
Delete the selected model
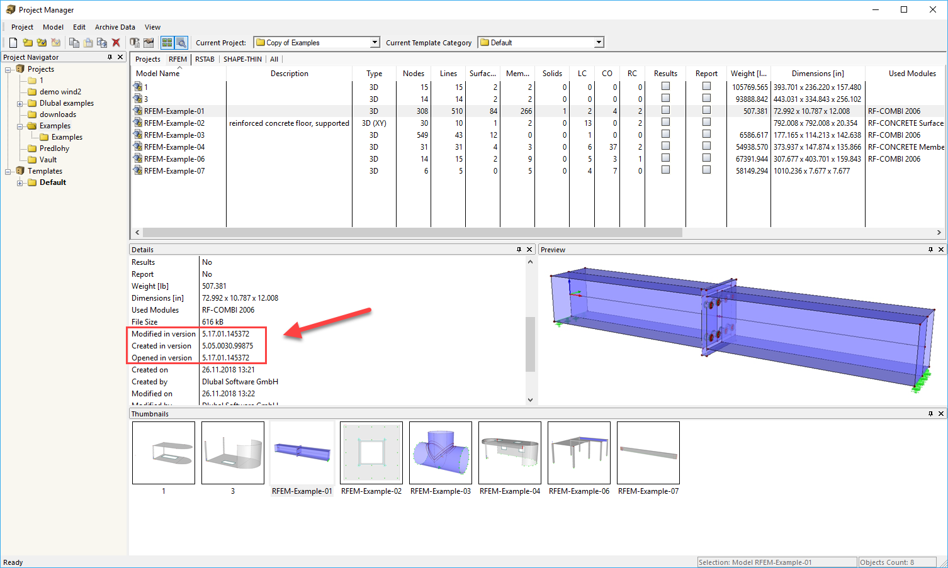coord(116,42)
